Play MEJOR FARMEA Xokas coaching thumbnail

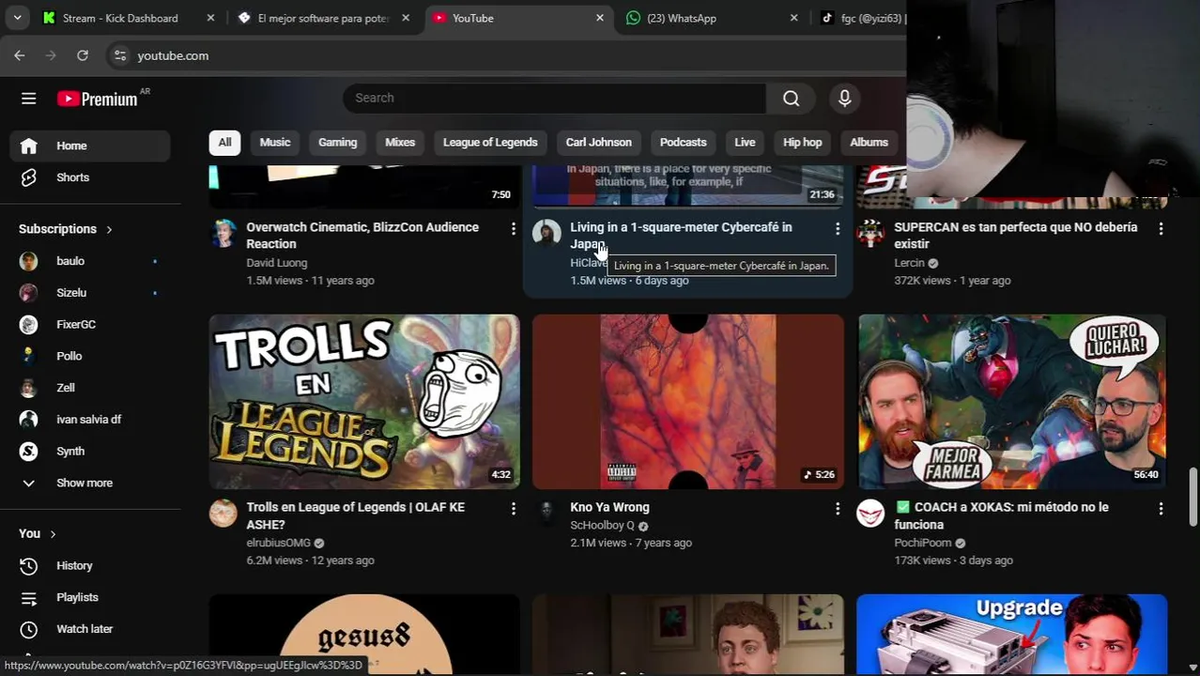click(x=1012, y=402)
